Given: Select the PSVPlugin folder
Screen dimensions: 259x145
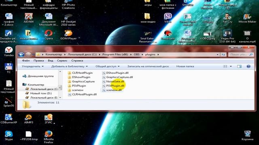Looking at the screenshot, I should coord(77,86).
